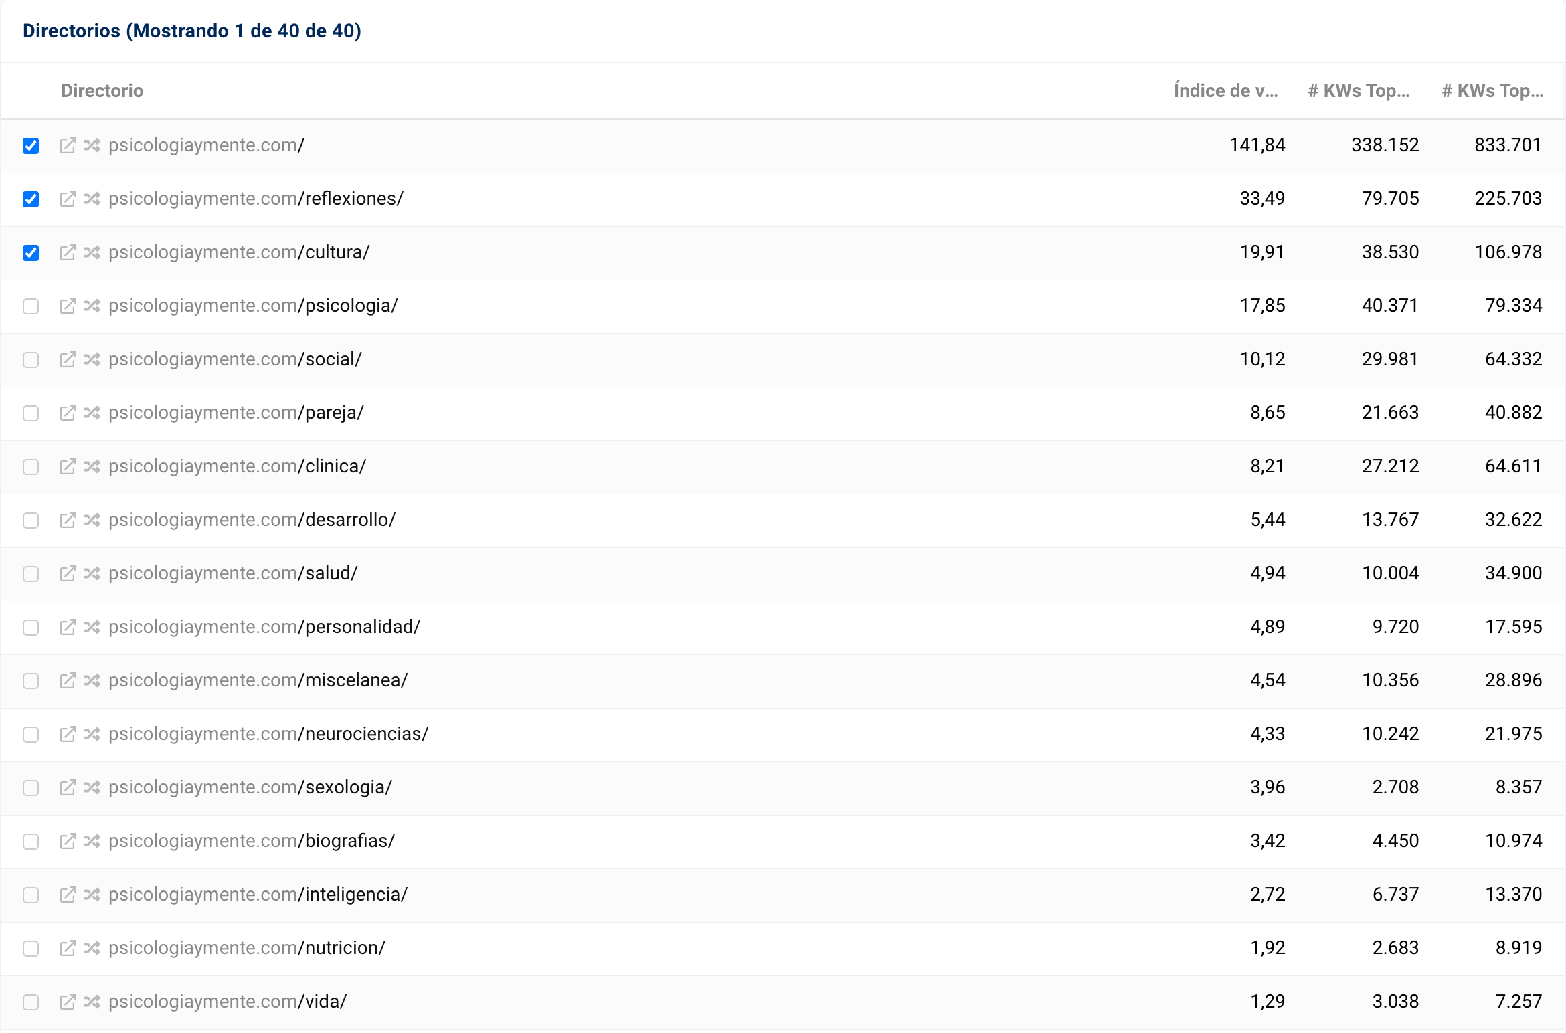Select the /personalidad/ row checkbox
The height and width of the screenshot is (1033, 1566).
(31, 628)
